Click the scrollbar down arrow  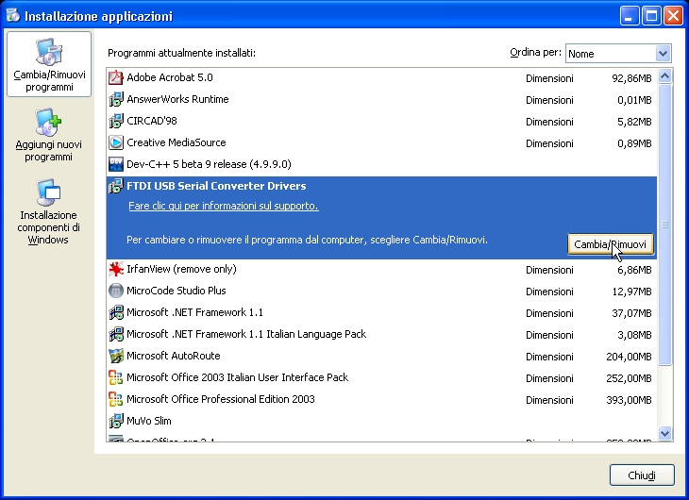click(664, 433)
